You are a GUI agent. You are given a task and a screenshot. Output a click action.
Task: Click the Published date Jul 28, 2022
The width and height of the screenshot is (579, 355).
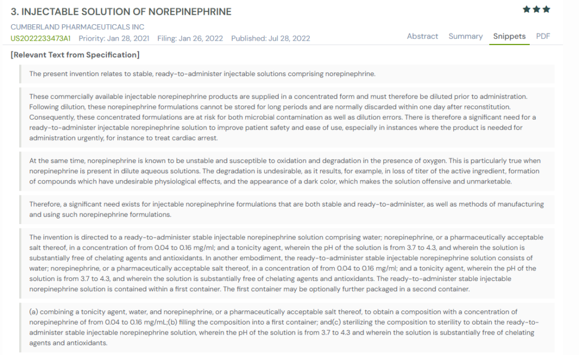click(270, 38)
